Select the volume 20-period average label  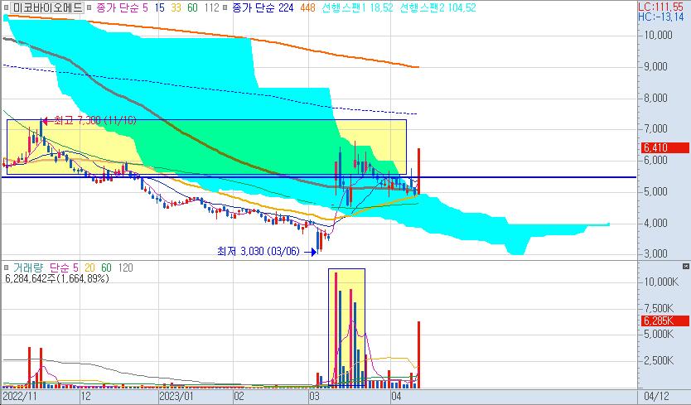tap(89, 268)
